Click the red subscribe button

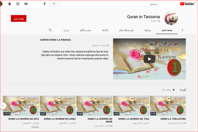pos(18,18)
